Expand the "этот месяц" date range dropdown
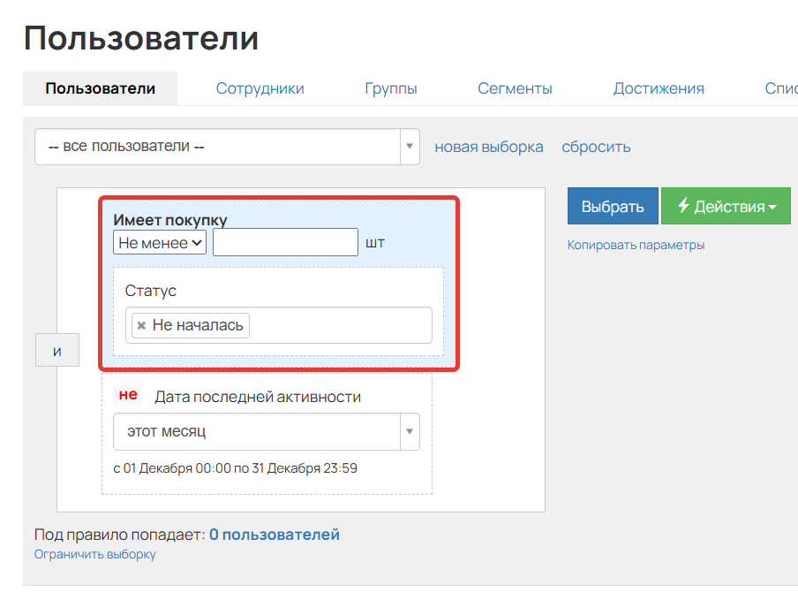Image resolution: width=798 pixels, height=592 pixels. (266, 432)
